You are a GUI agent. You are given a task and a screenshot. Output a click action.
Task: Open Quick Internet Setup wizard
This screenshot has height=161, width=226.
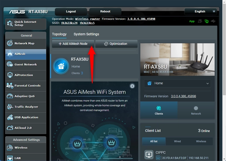[x=26, y=24]
